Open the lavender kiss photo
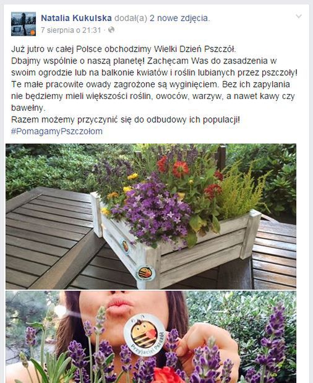313x383 pixels. [x=151, y=337]
